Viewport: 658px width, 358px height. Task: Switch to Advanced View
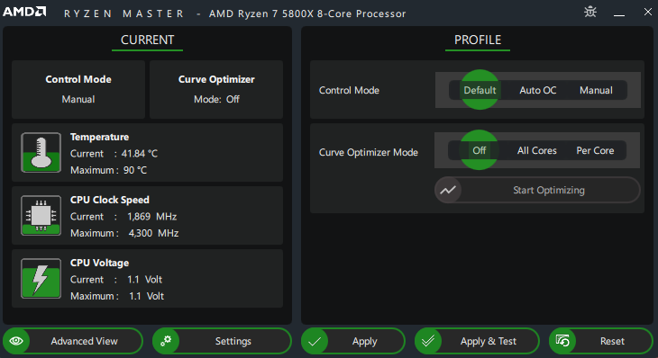pyautogui.click(x=73, y=341)
